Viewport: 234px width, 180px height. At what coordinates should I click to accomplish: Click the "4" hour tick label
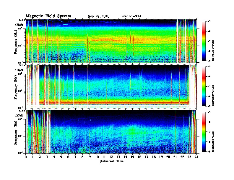[54, 157]
